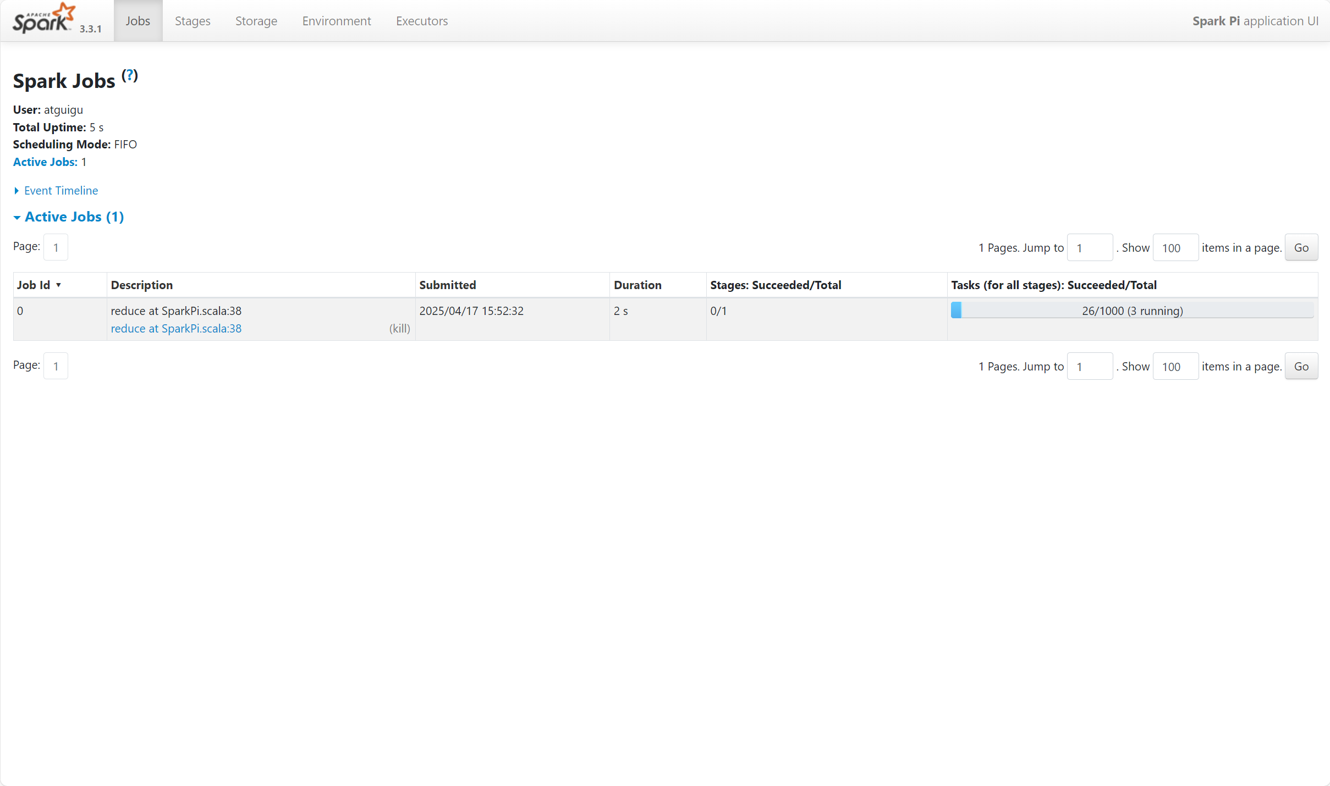Screen dimensions: 1330x786
Task: Click the Spark Jobs help question mark
Action: [x=130, y=75]
